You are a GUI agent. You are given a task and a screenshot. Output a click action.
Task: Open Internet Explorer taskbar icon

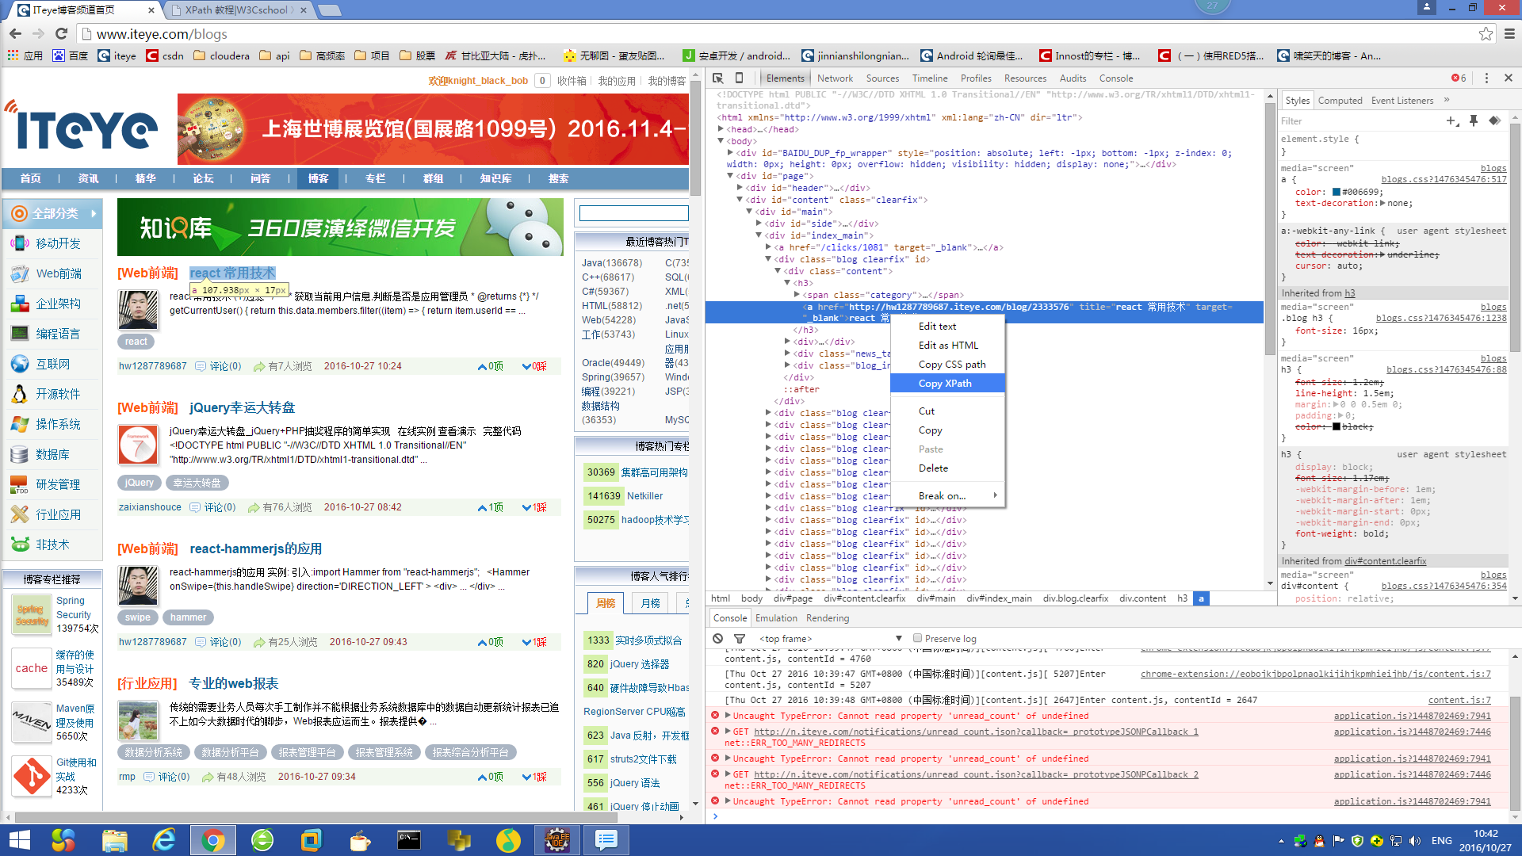(163, 840)
